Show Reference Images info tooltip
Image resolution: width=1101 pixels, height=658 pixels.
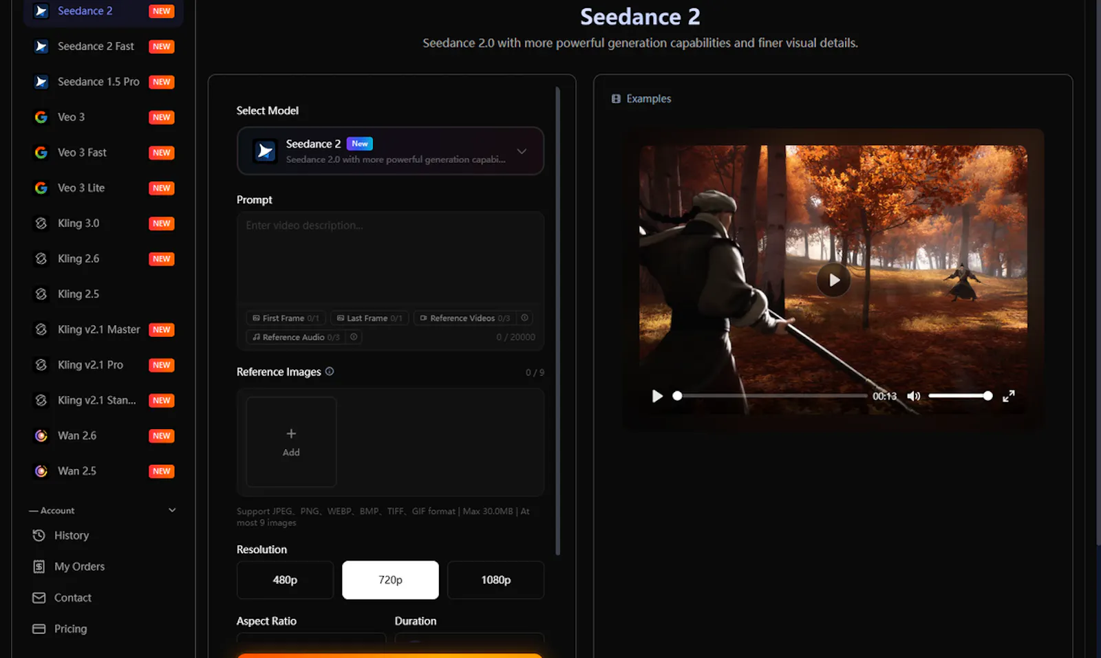point(330,371)
